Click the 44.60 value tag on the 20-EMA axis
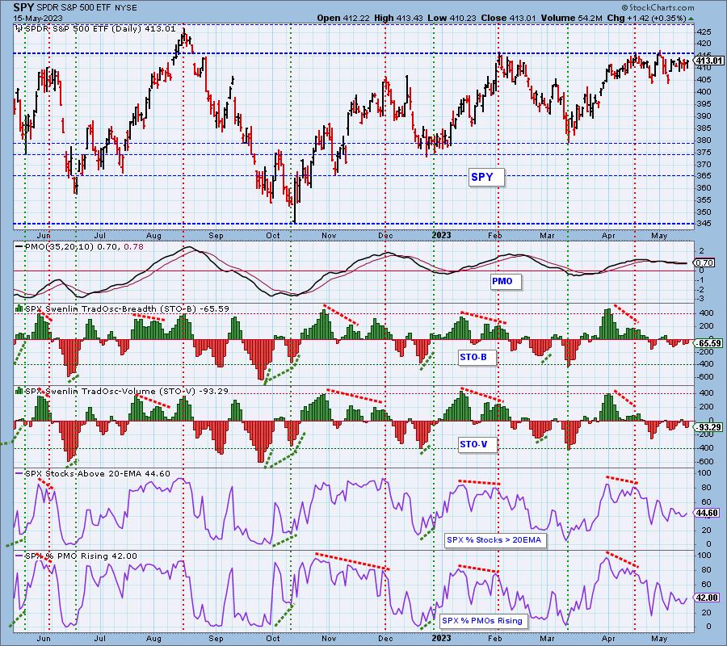727x646 pixels. (708, 513)
